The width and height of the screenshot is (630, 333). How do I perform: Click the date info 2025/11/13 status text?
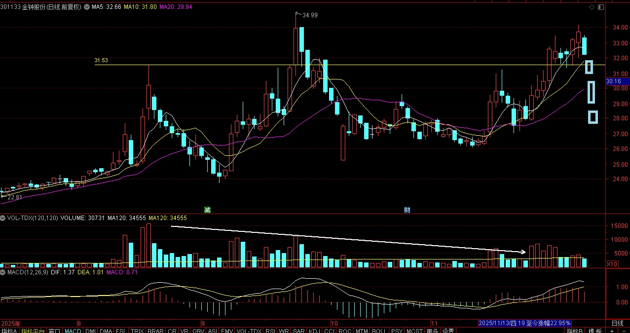525,323
